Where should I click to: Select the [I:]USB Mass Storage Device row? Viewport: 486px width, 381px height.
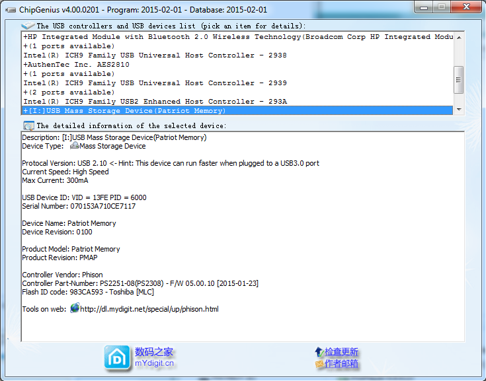click(237, 110)
